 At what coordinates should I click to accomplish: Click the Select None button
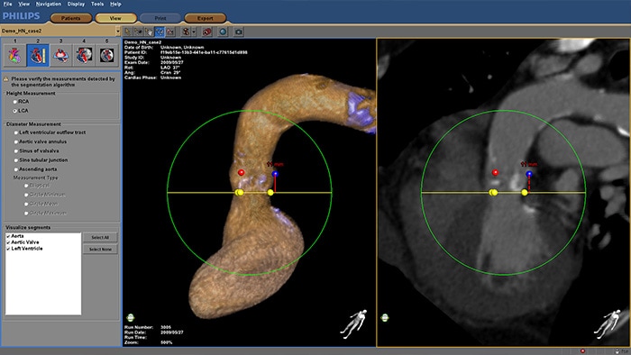click(x=100, y=250)
